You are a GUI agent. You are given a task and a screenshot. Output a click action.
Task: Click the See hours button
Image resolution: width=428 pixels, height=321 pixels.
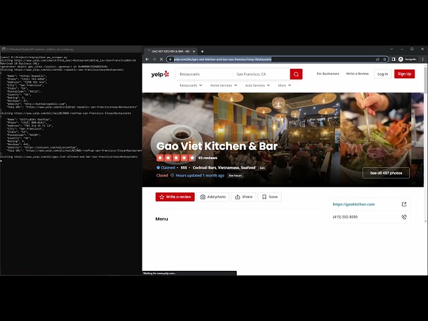click(235, 175)
